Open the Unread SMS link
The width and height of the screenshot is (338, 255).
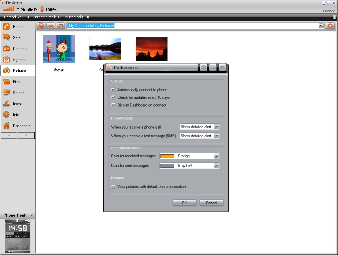pyautogui.click(x=14, y=17)
